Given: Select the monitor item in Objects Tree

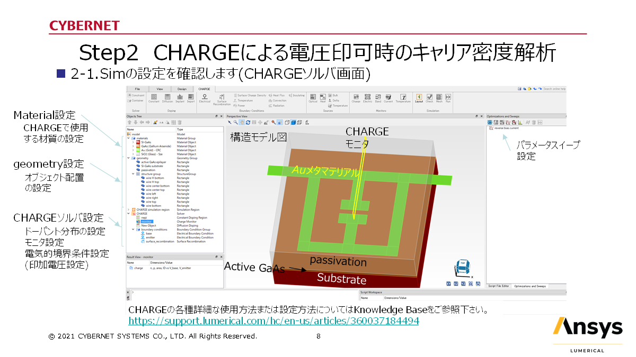Looking at the screenshot, I should tap(147, 222).
